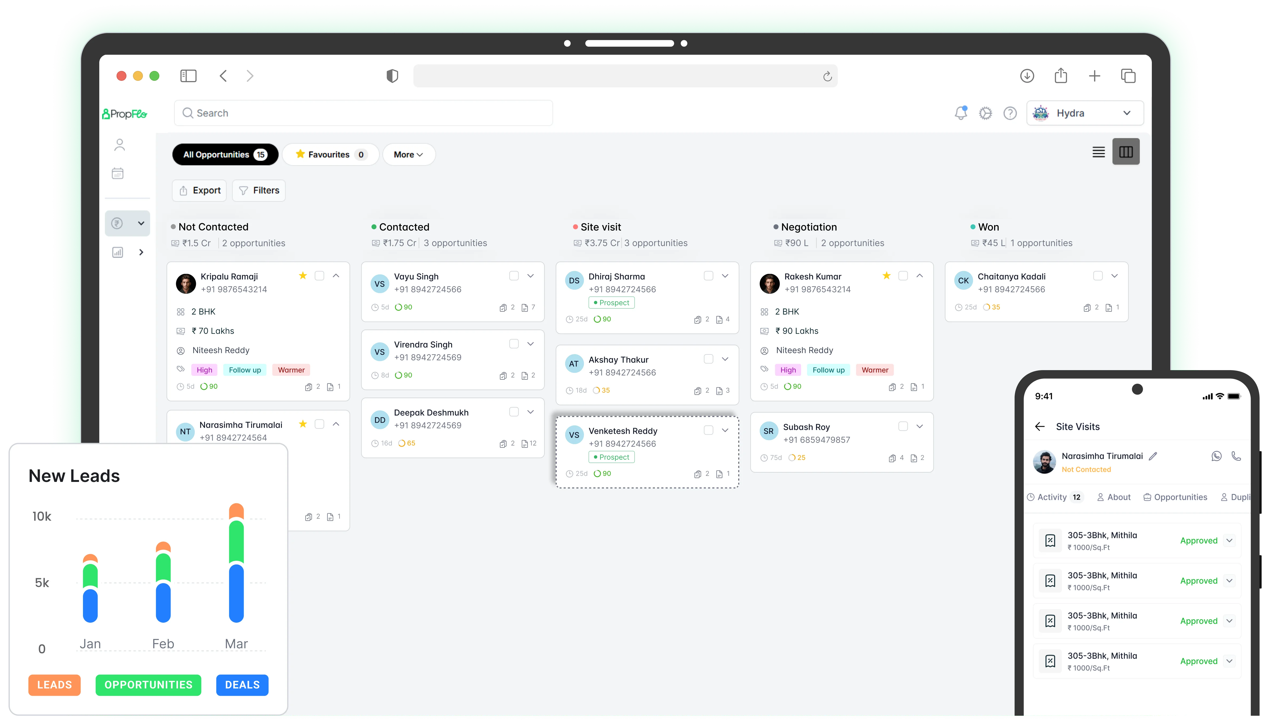Screen dimensions: 1281x724
Task: Select the kanban board view icon
Action: click(1126, 152)
